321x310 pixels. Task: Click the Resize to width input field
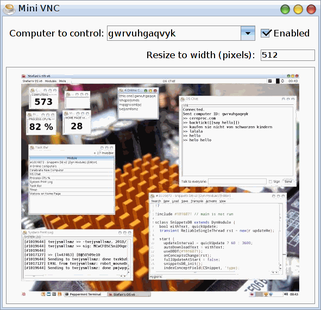(288, 55)
